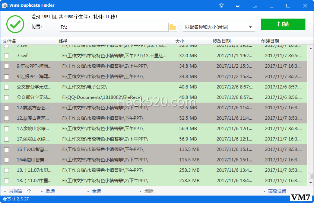Screen dimensions: 314x203
Task: Check the 7.swf row created 2017/11/7 8:55
Action: [7, 56]
